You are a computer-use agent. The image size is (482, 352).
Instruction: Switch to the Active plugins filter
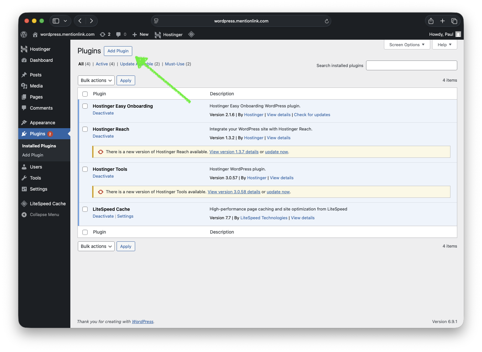102,64
